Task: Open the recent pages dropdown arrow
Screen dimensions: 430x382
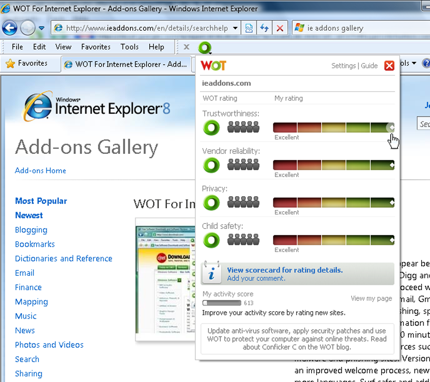Action: (x=42, y=28)
